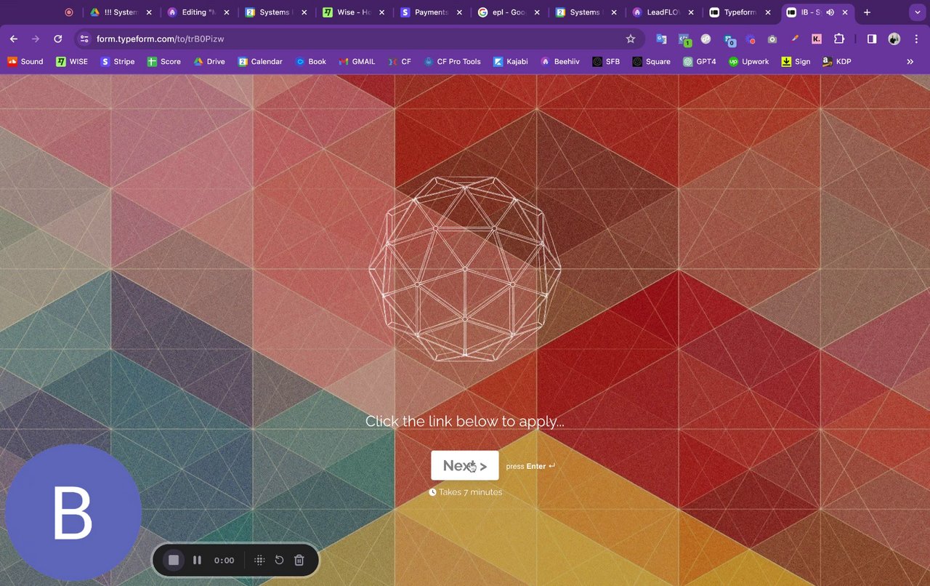Open the CF bookmark

click(x=400, y=62)
